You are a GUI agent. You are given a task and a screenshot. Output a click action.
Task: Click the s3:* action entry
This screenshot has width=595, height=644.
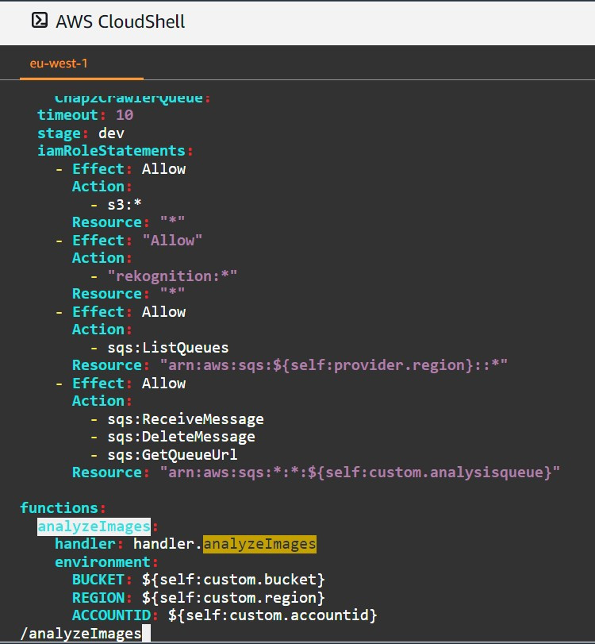point(125,204)
